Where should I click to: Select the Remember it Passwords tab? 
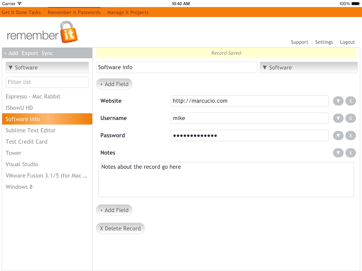click(74, 13)
